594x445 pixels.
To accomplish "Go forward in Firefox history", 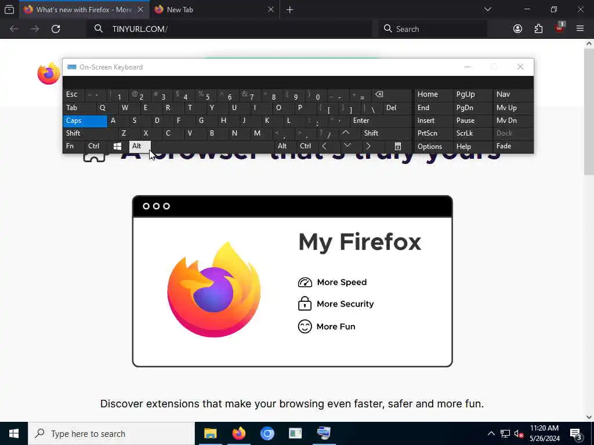I will tap(35, 29).
